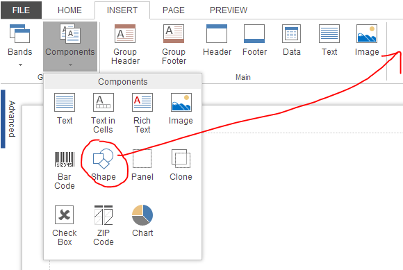Choose Image in the Components popup
Image resolution: width=403 pixels, height=270 pixels.
[181, 109]
